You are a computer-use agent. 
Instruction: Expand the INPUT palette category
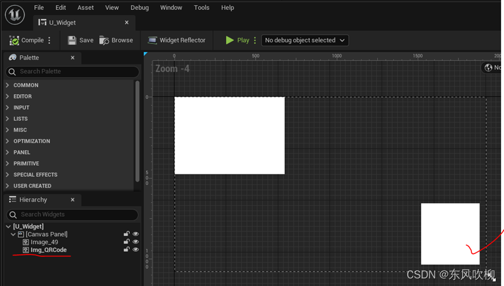7,108
